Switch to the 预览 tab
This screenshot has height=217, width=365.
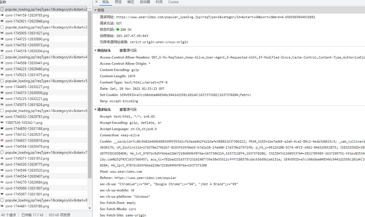tap(118, 2)
